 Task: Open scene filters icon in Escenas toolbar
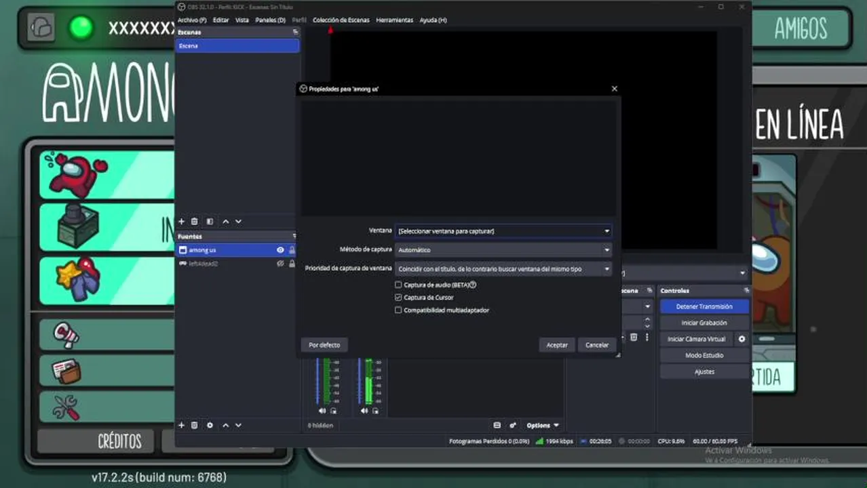click(210, 222)
